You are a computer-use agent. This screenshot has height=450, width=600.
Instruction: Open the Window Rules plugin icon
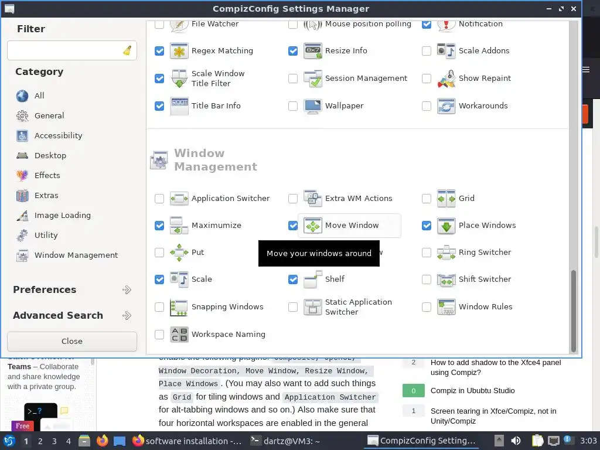click(446, 307)
